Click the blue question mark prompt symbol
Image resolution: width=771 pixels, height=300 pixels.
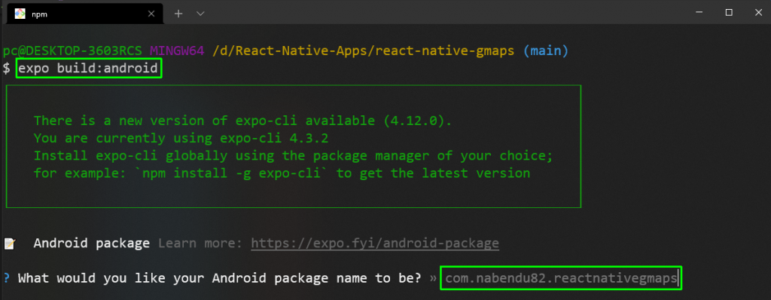tap(6, 279)
